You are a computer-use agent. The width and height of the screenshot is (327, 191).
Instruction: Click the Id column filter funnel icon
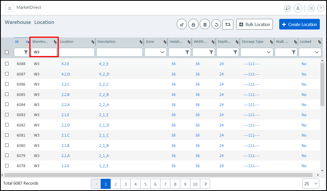click(x=26, y=52)
